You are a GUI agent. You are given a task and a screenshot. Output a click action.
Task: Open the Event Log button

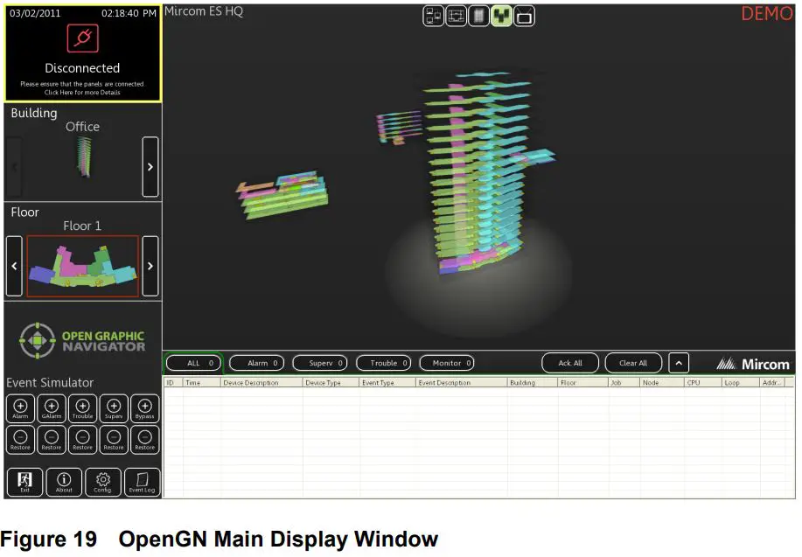tap(143, 482)
